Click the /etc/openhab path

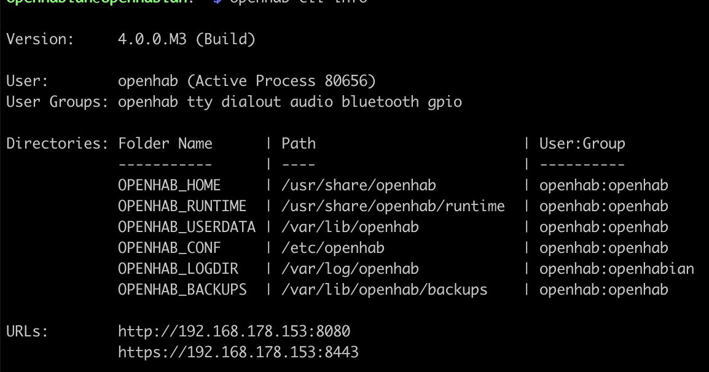[332, 248]
